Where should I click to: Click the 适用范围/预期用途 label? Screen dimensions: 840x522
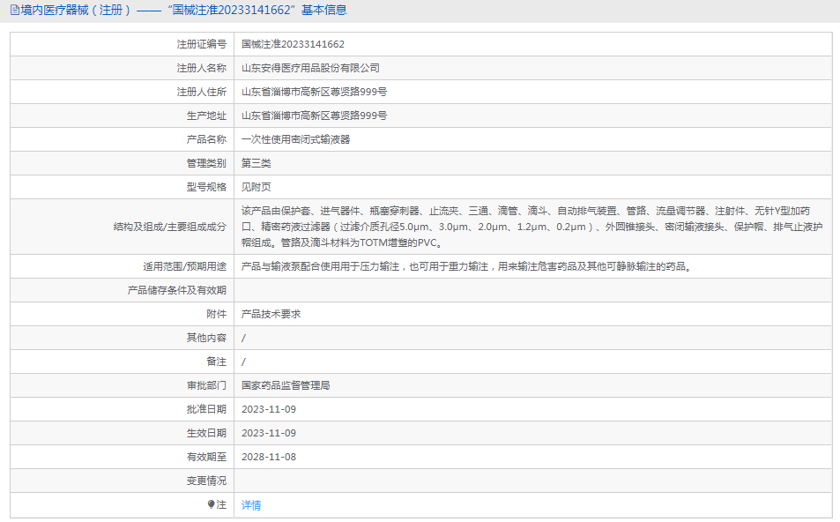point(185,266)
